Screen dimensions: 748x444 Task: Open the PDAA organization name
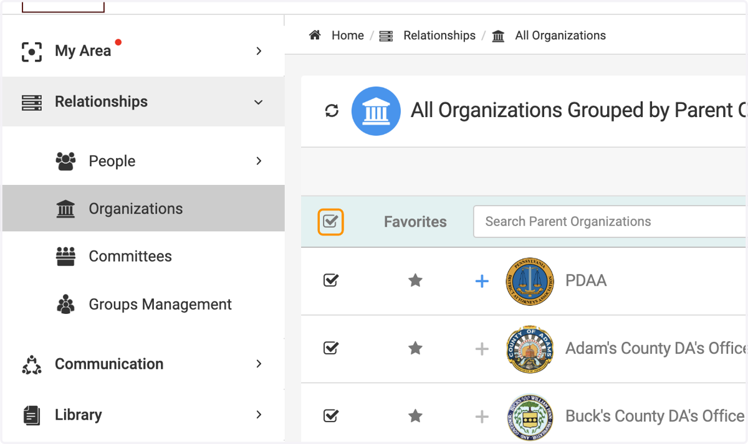coord(586,281)
